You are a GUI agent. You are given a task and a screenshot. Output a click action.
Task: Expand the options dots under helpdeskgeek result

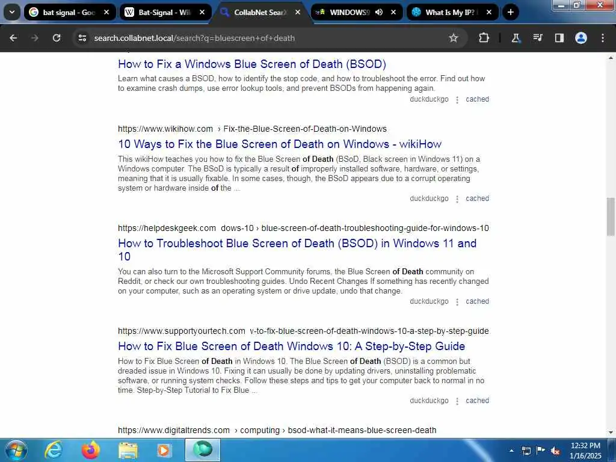coord(457,302)
